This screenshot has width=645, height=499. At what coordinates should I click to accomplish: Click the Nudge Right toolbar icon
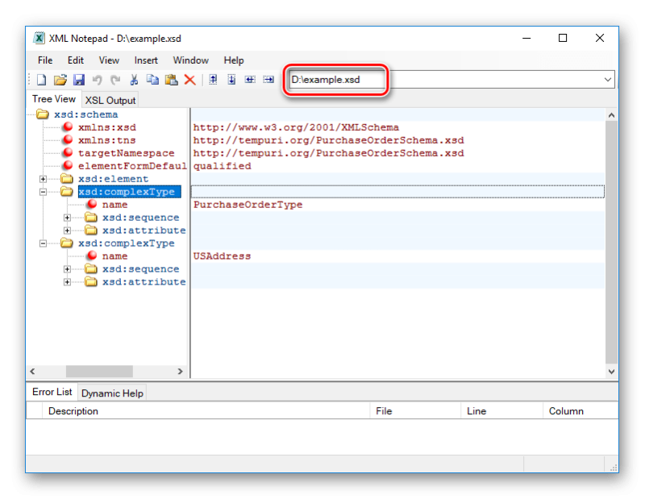point(268,79)
